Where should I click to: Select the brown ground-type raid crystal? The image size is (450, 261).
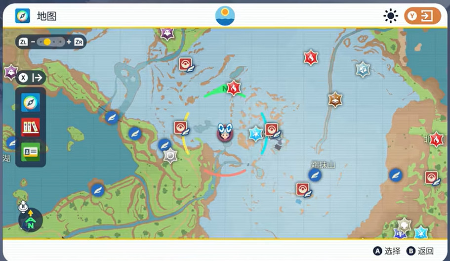tap(335, 99)
